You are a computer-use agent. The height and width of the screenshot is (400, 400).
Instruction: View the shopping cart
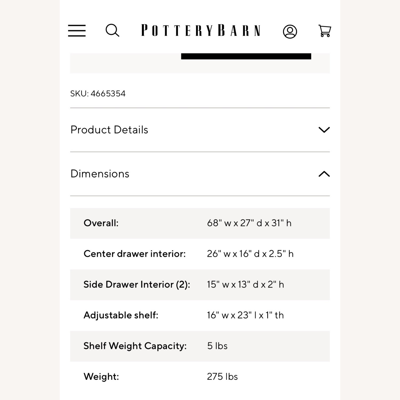tap(325, 31)
